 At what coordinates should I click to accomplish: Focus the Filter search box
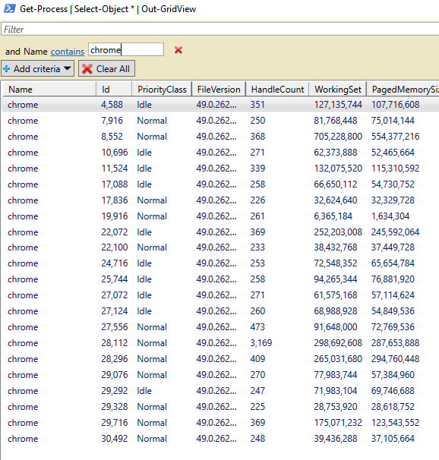220,30
